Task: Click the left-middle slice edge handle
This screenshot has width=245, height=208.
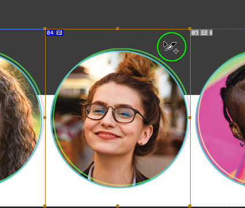Action: pos(45,117)
